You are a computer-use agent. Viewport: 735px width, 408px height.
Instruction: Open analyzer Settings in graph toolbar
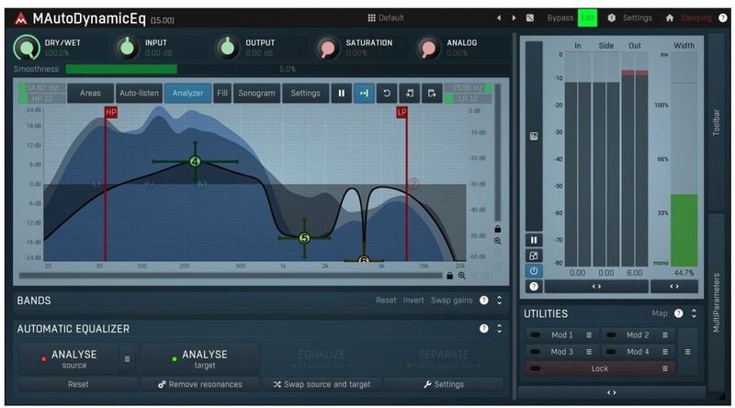305,94
